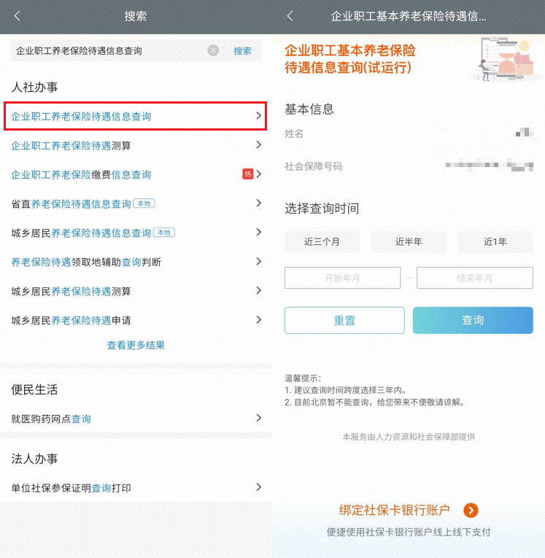Open 就医购药网点查询 via its chevron
This screenshot has width=545, height=558.
(258, 418)
